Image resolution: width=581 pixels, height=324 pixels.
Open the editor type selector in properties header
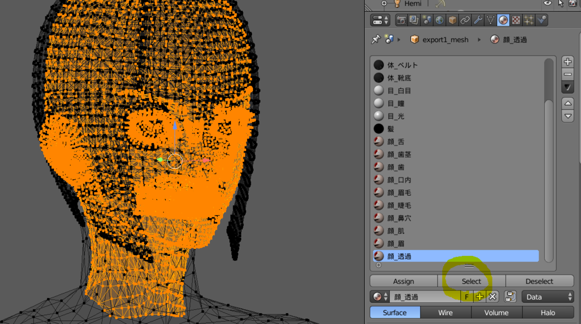380,20
